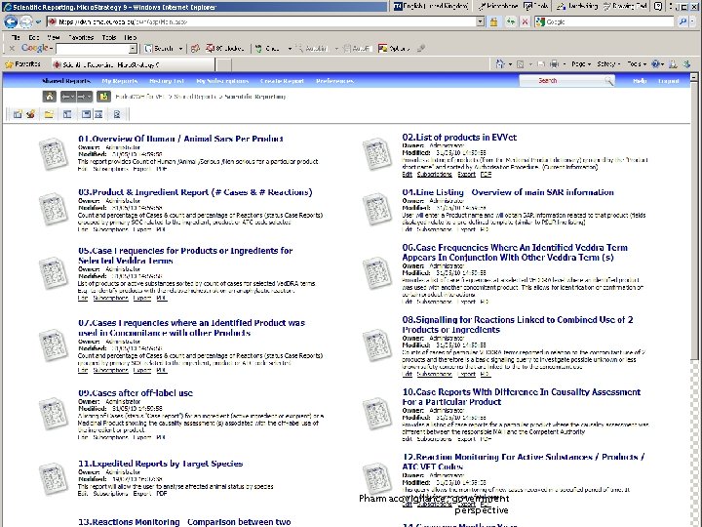Switch to the Shared Reports tab
Screen dimensions: 702x527
point(66,81)
